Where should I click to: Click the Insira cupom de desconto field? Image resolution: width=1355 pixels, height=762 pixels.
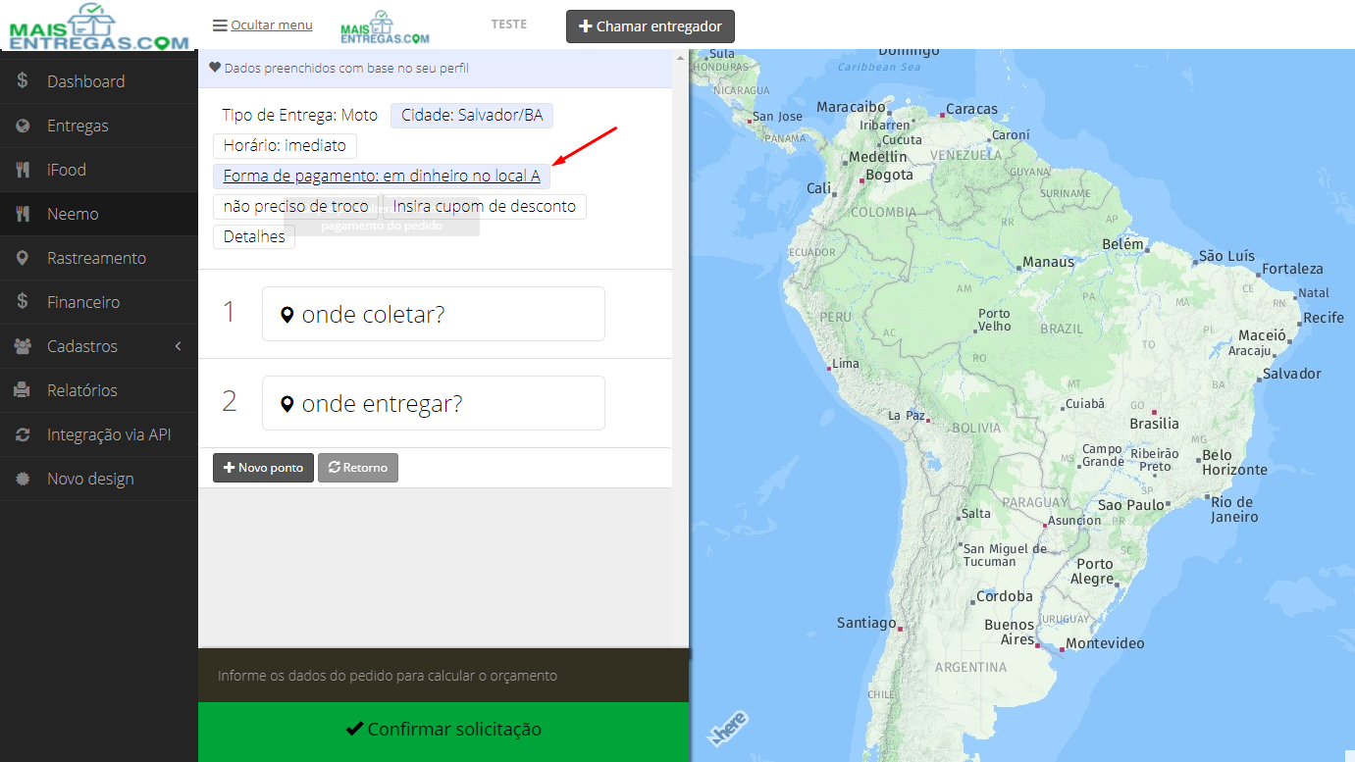(x=485, y=207)
